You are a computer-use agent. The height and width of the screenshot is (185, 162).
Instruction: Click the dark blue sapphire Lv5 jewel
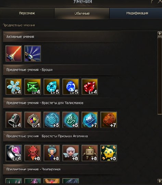(x=71, y=87)
